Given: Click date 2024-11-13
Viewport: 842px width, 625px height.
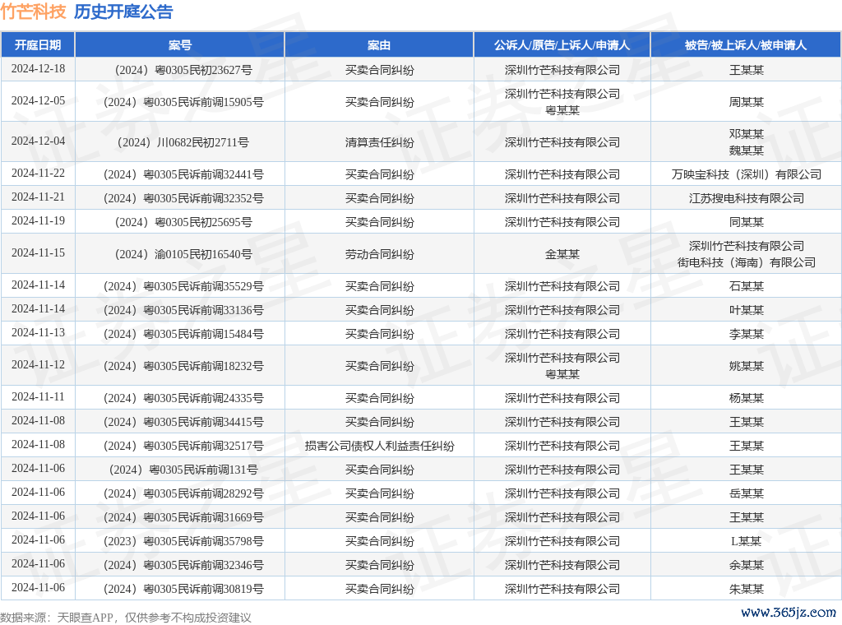Looking at the screenshot, I should pyautogui.click(x=38, y=333).
